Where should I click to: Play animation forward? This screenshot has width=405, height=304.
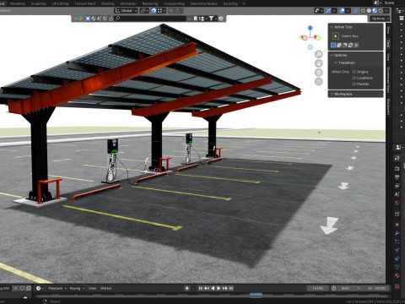pyautogui.click(x=219, y=289)
